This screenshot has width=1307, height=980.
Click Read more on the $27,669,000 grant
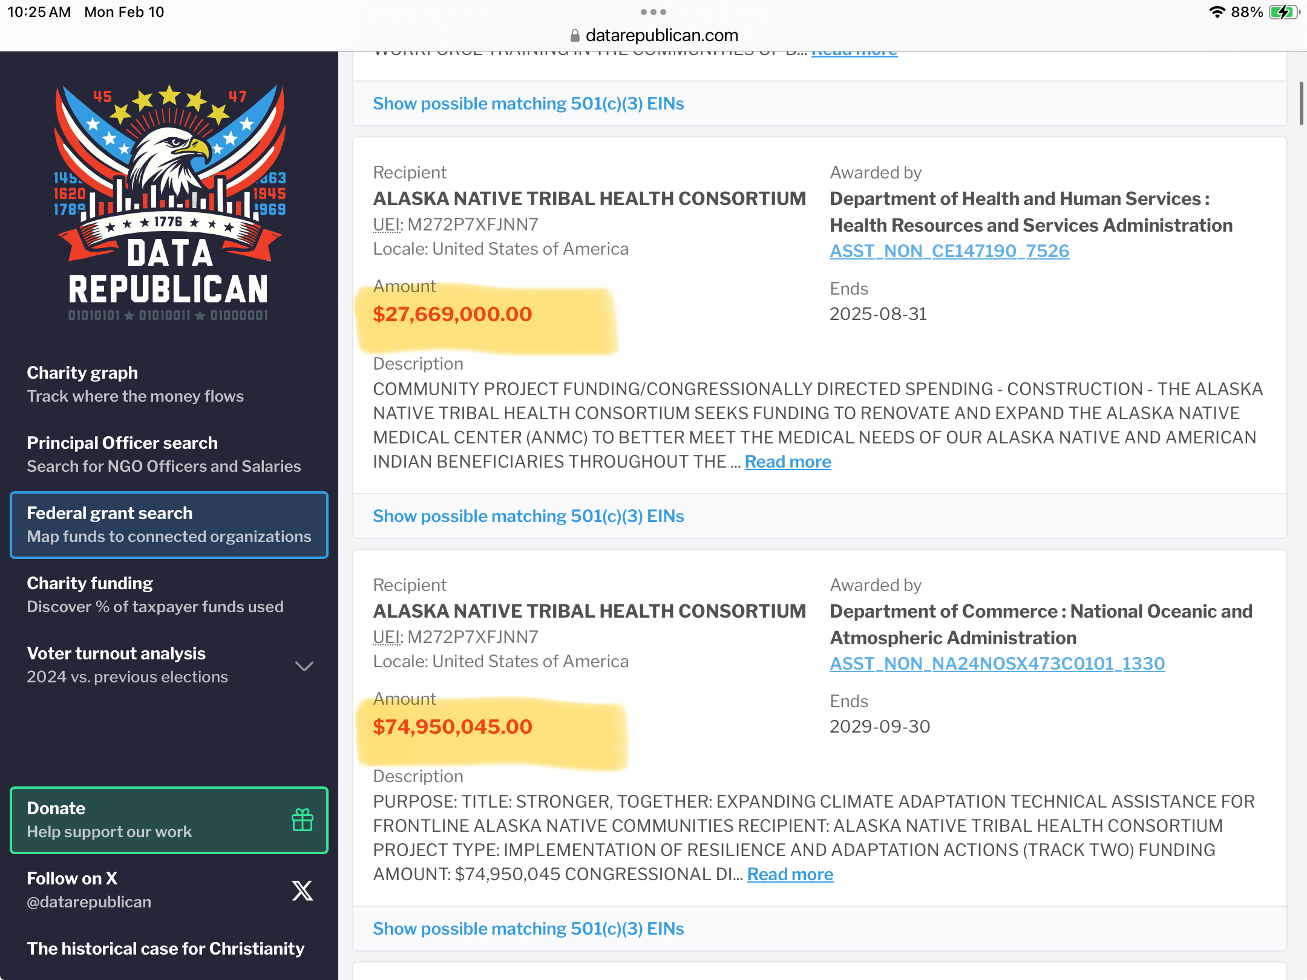[788, 462]
